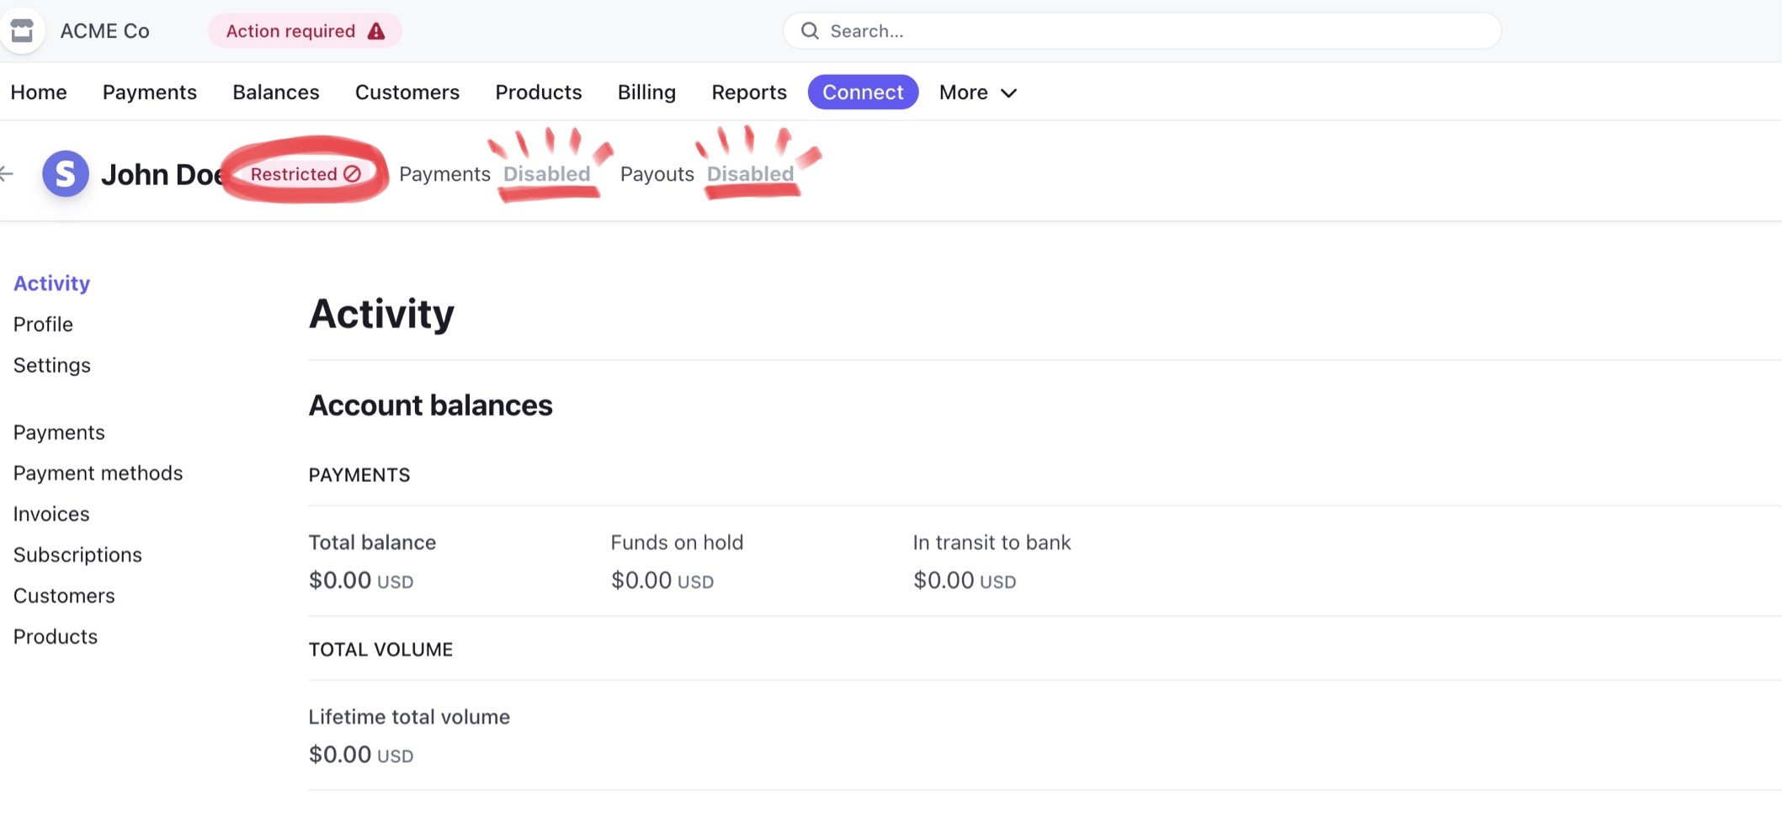Click the back arrow beside John Doe

click(7, 174)
